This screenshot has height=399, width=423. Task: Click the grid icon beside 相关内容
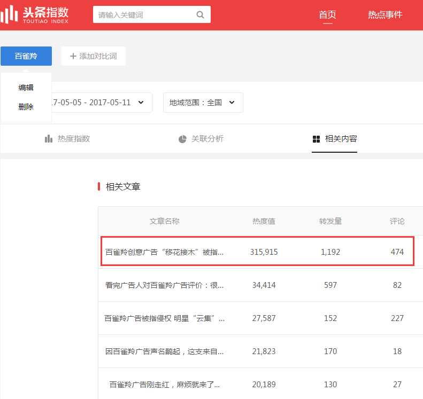click(316, 139)
